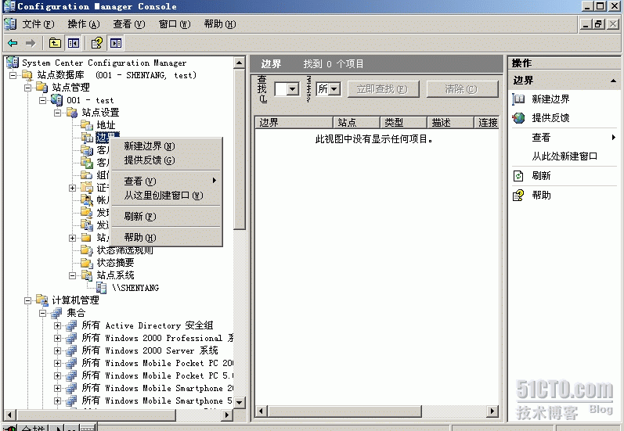Click 新建边界 link in actions pane
Viewport: 624px width, 431px height.
[x=550, y=99]
